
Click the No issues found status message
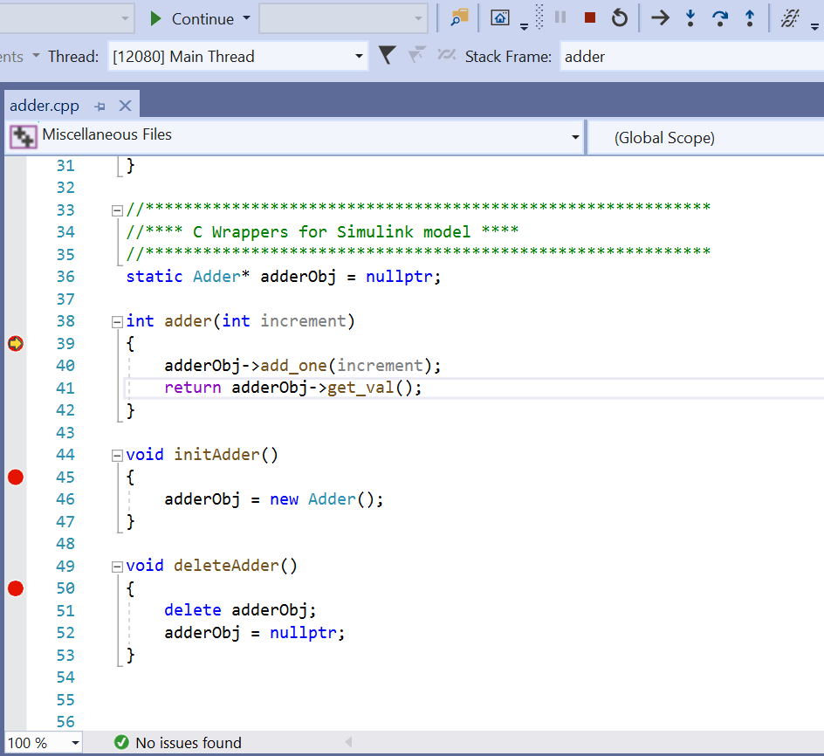tap(187, 742)
